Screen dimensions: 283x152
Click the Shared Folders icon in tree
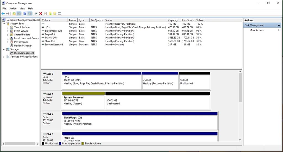pyautogui.click(x=12, y=35)
